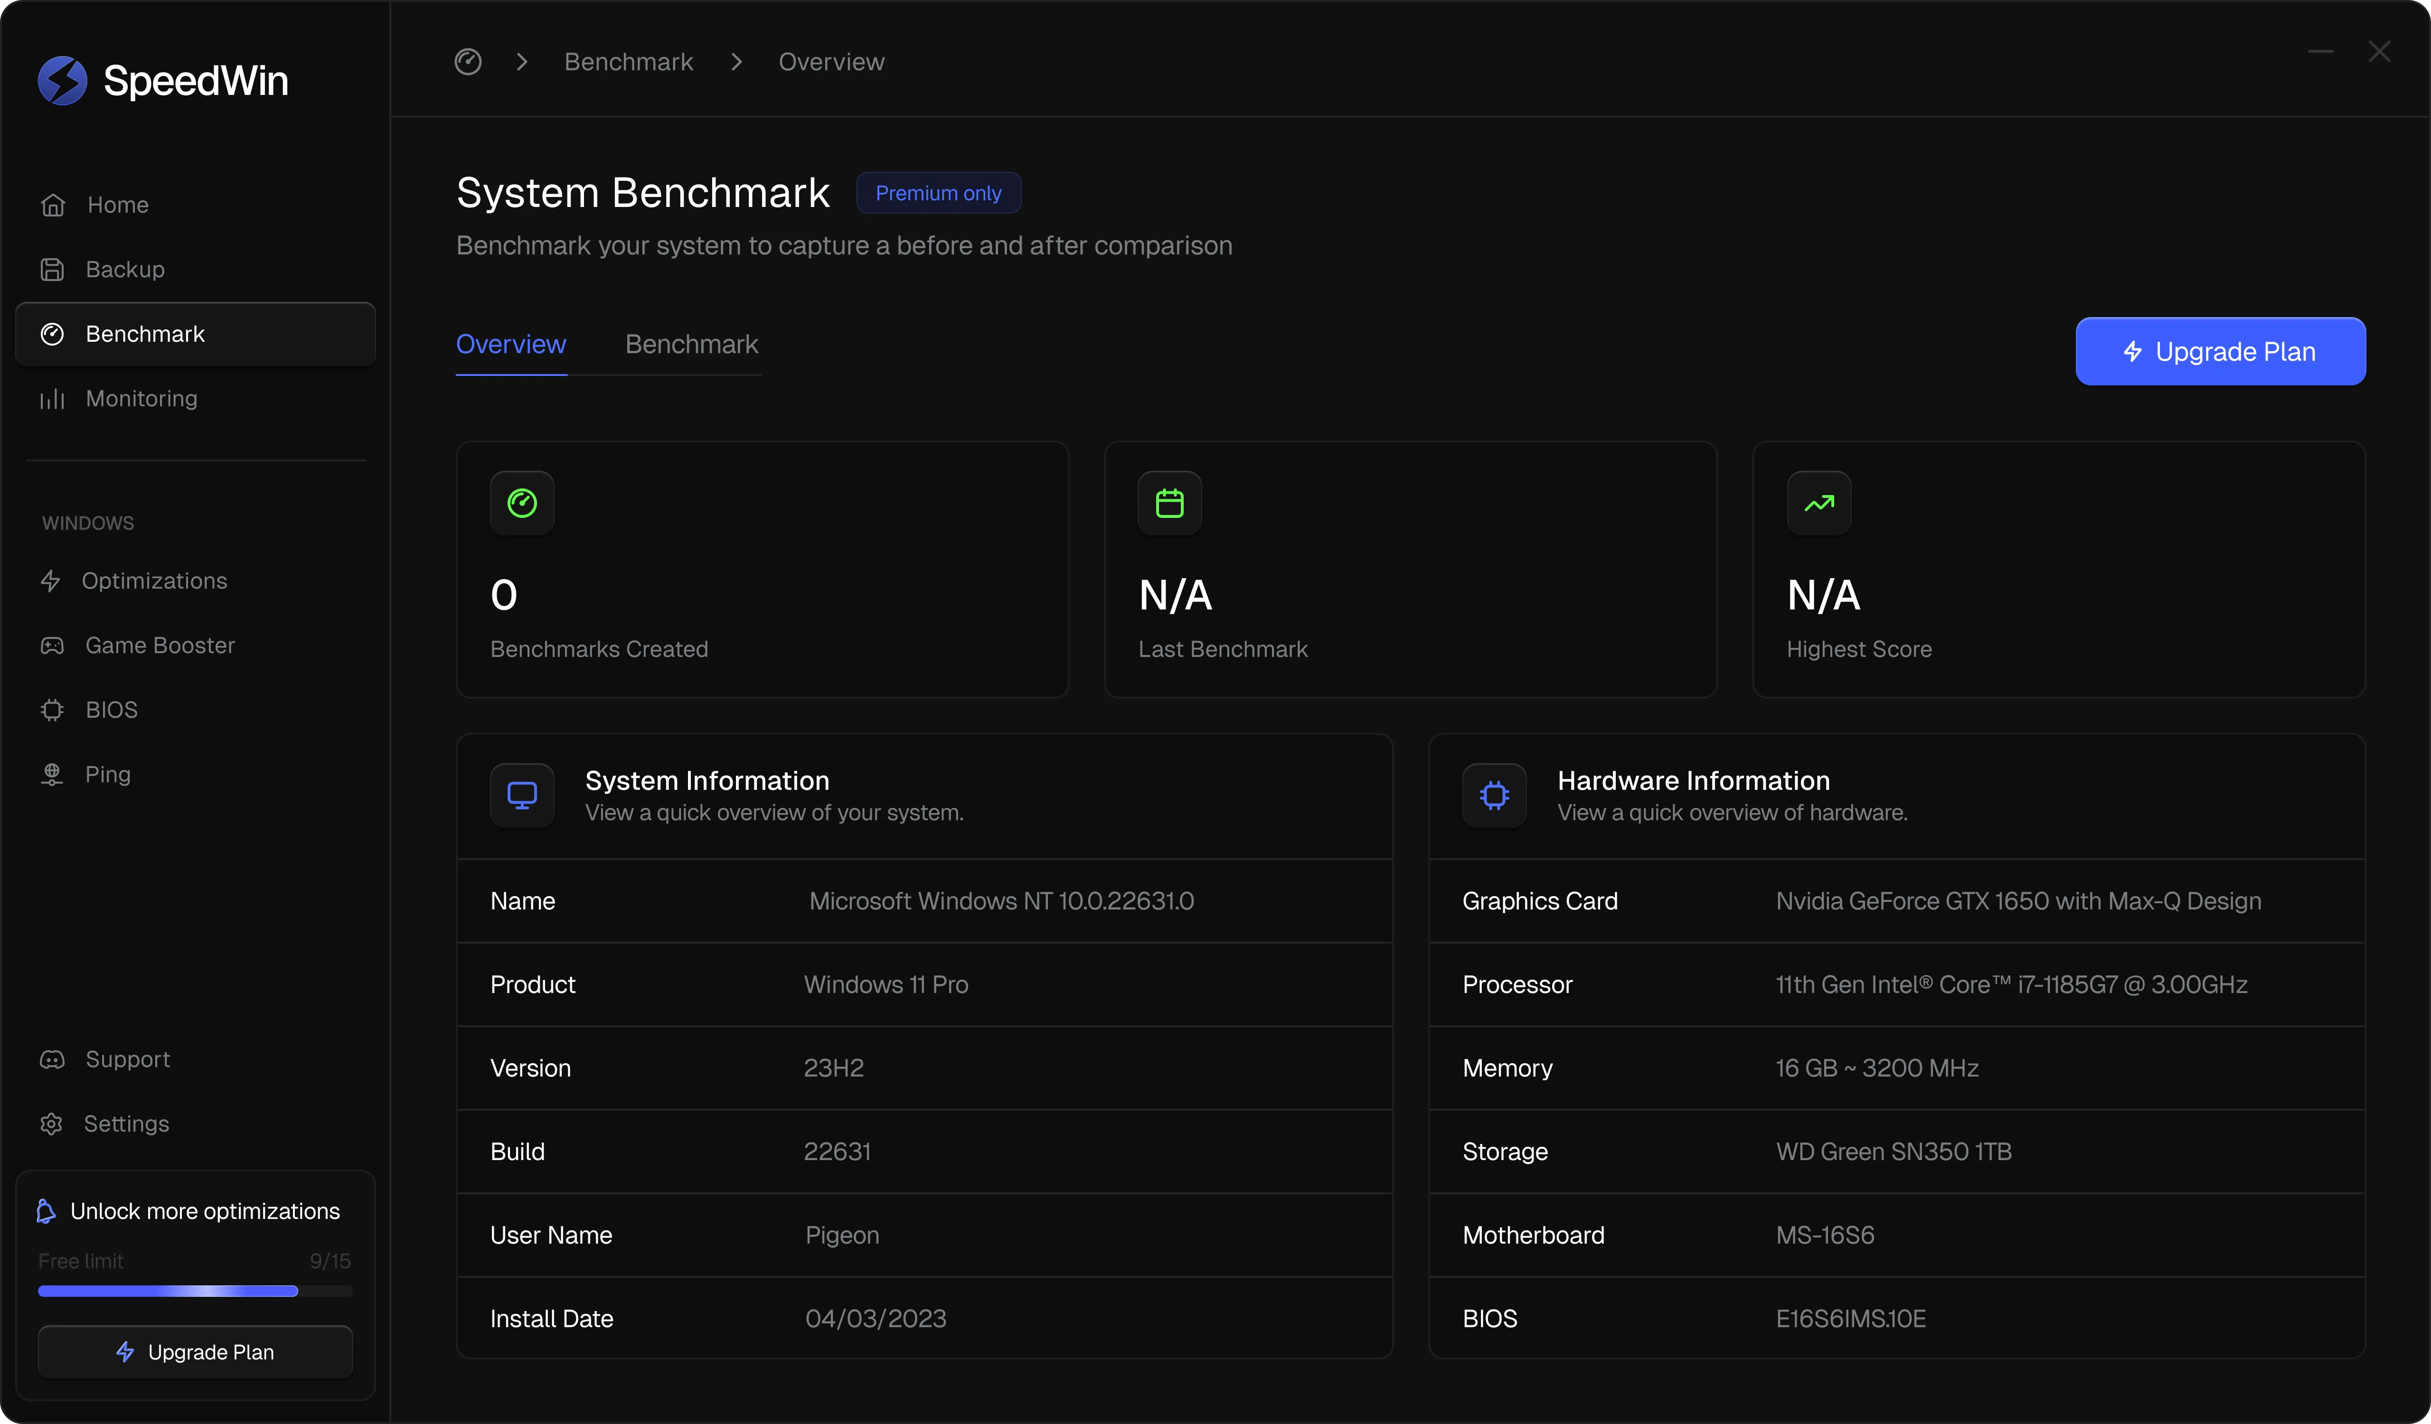The width and height of the screenshot is (2431, 1424).
Task: Open the Home section in the sidebar
Action: [53, 204]
